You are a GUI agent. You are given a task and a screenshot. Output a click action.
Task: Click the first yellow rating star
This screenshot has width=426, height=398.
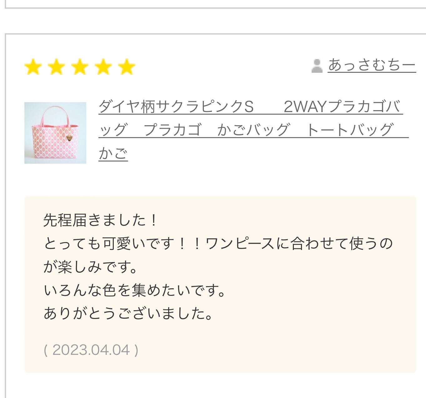[33, 67]
